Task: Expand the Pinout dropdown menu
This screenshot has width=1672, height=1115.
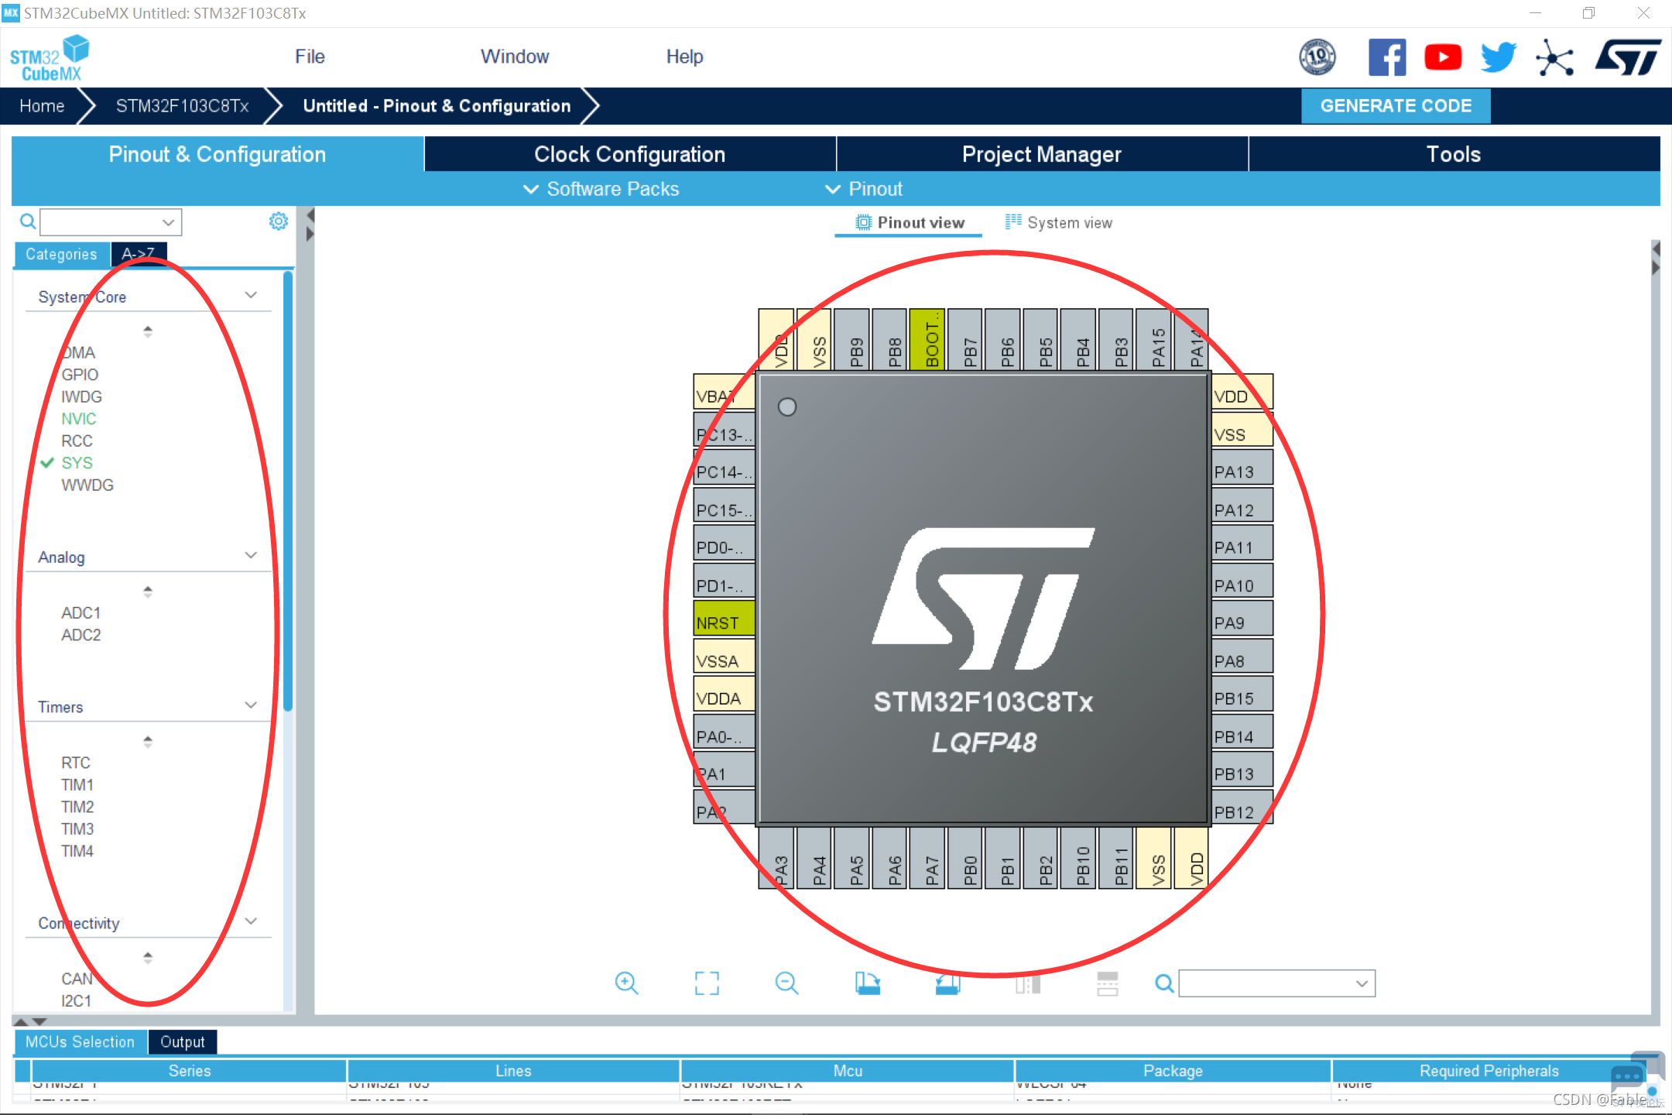Action: (x=864, y=189)
